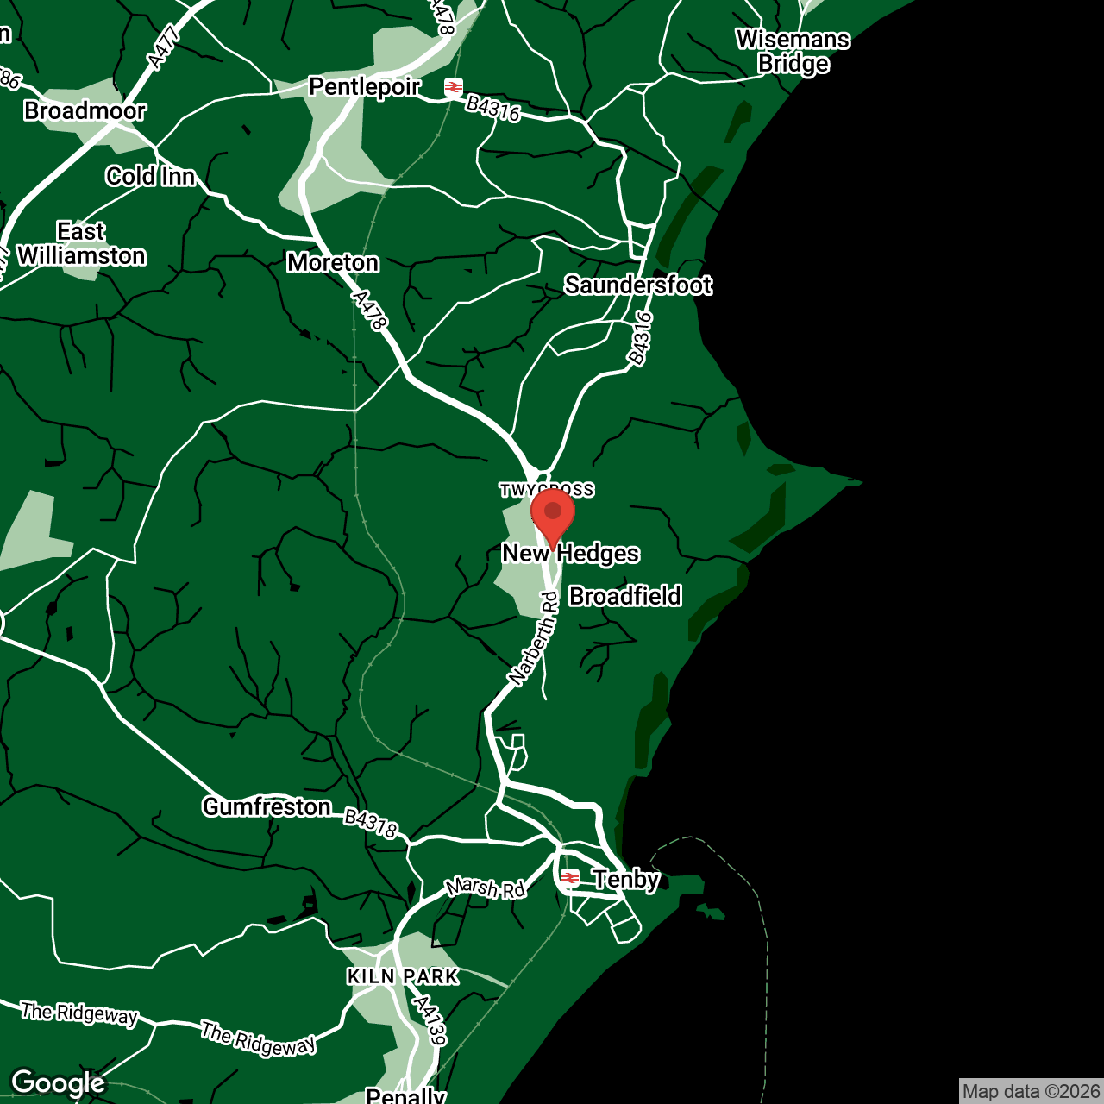Select the Cold Inn label
Screen dimensions: 1104x1104
[x=151, y=176]
